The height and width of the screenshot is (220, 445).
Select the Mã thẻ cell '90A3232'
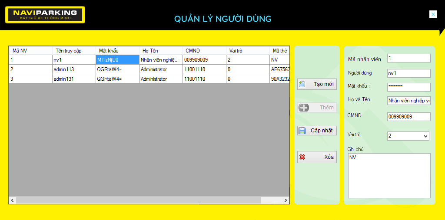click(279, 79)
